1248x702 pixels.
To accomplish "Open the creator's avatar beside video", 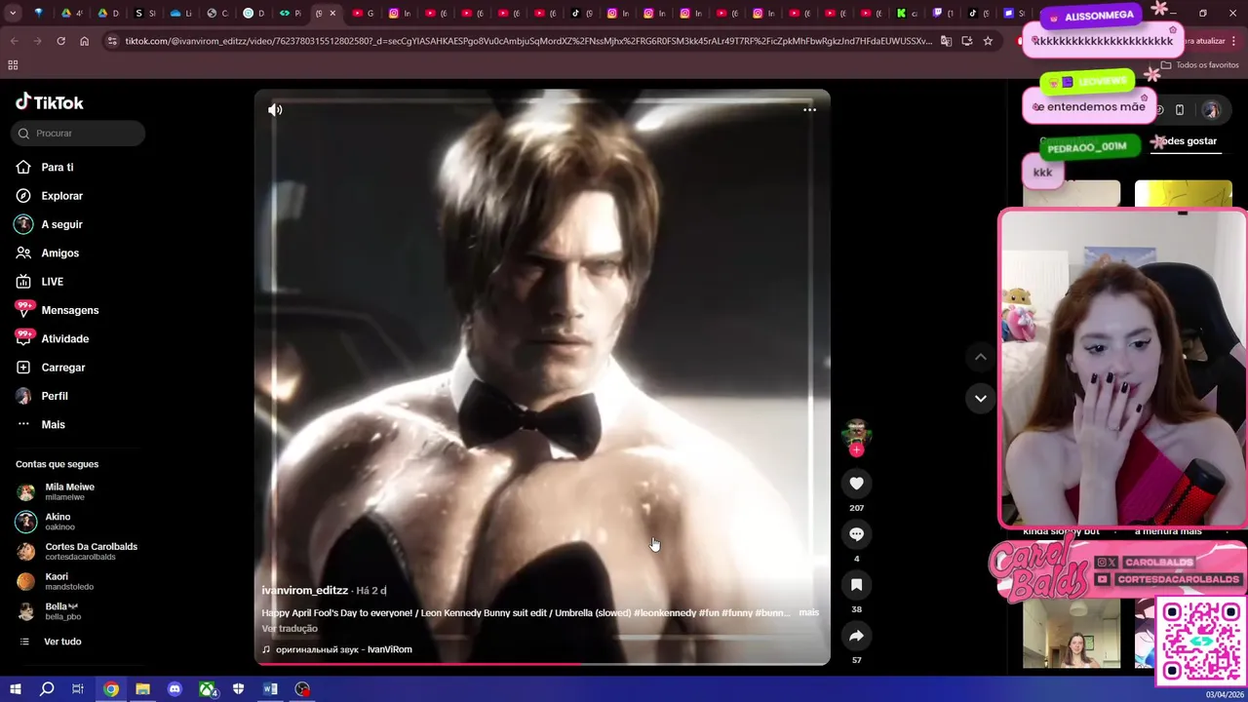I will click(x=856, y=433).
